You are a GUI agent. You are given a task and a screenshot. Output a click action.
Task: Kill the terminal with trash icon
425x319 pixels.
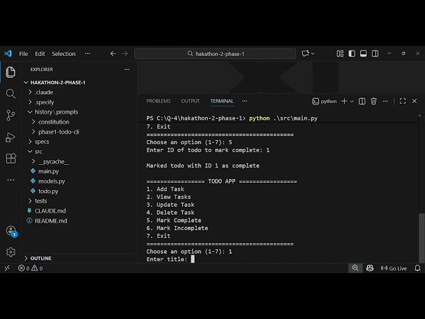[x=373, y=101]
